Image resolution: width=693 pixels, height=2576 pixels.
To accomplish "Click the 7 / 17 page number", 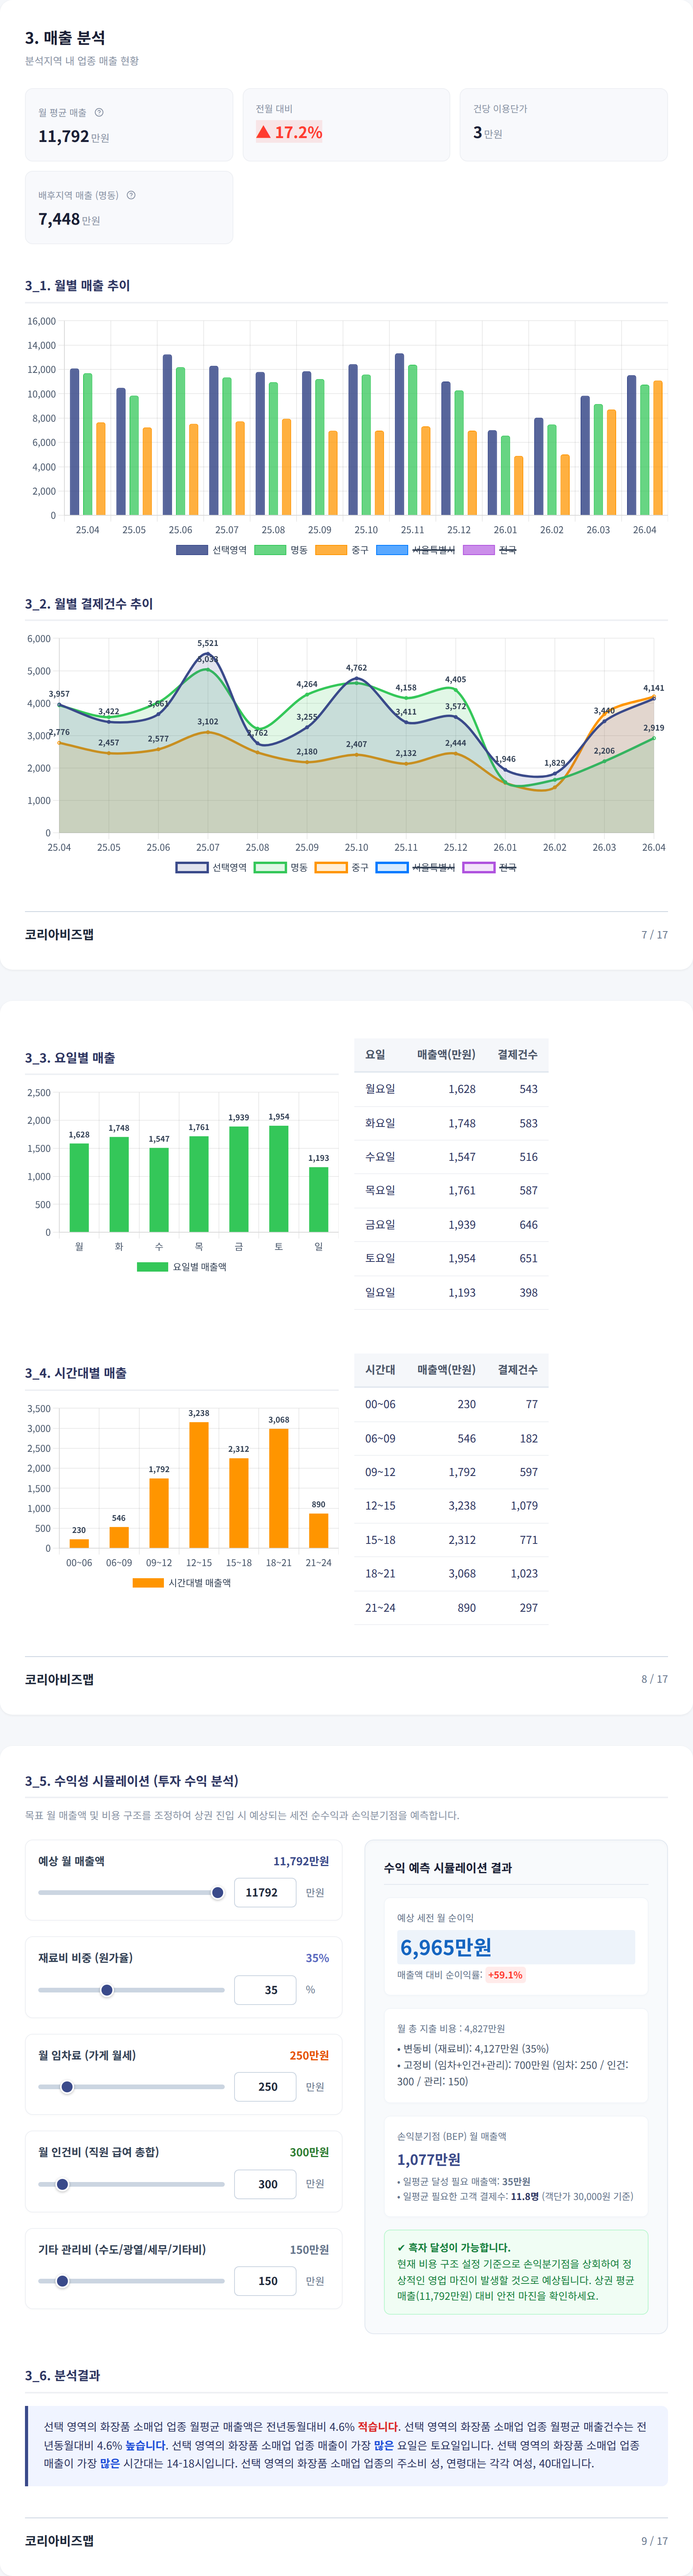I will tap(655, 935).
